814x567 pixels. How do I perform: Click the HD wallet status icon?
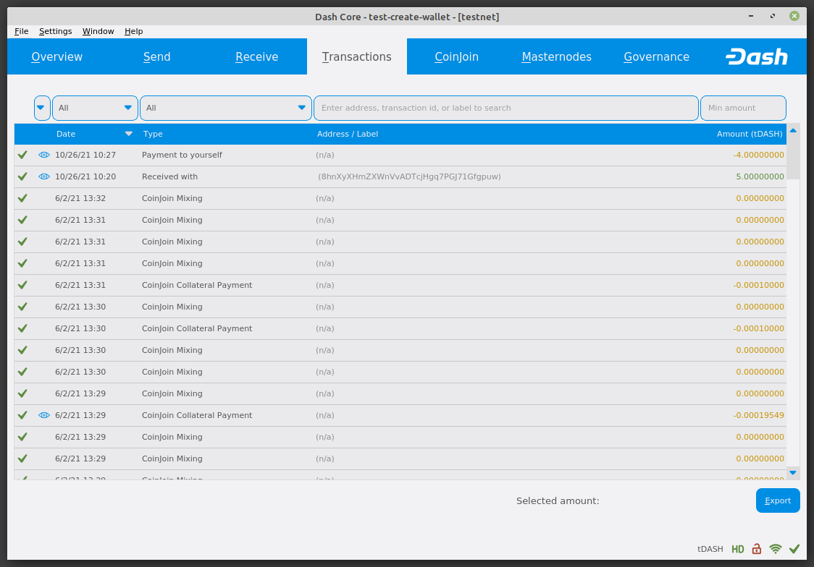coord(737,549)
